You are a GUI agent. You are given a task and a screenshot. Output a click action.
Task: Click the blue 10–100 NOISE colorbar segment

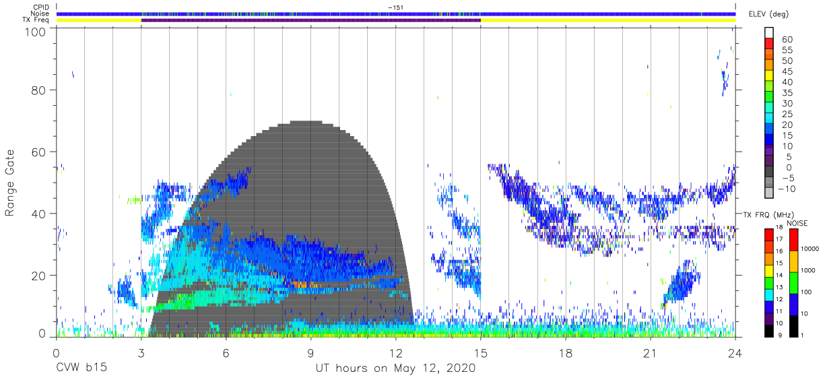(794, 304)
